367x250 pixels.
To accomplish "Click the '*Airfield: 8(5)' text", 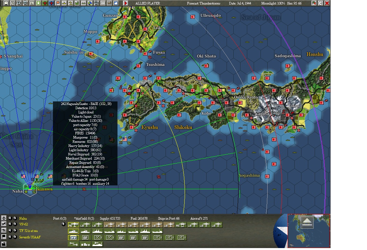I will point(84,218).
